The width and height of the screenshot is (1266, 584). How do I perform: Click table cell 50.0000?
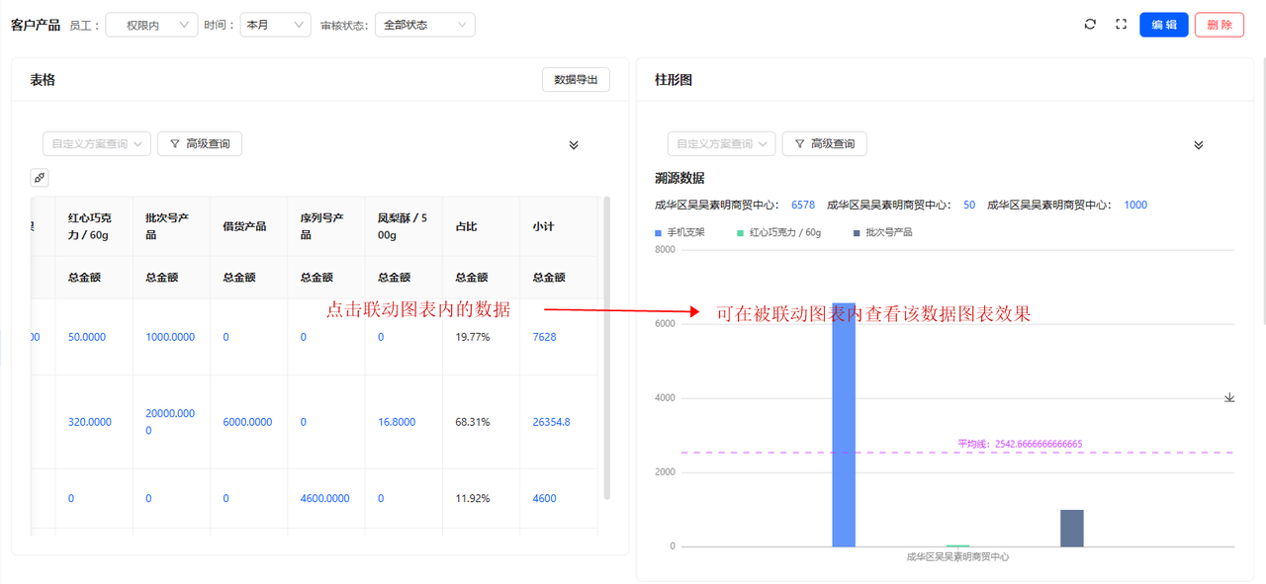[x=87, y=337]
